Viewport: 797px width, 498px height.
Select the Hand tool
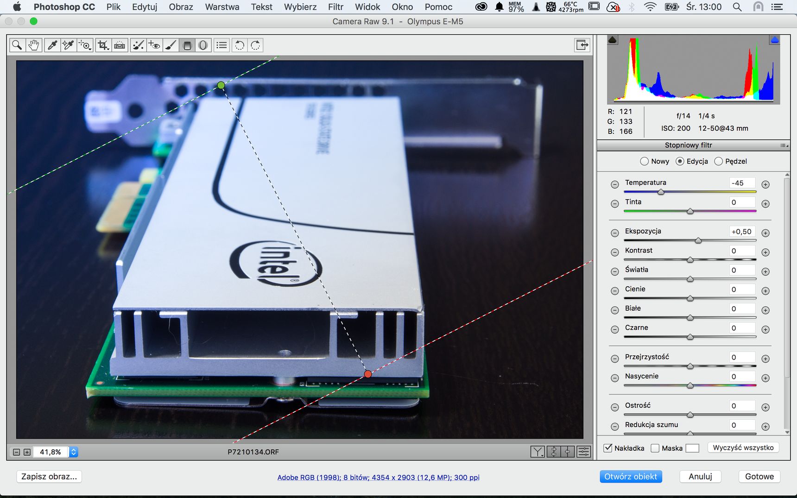(33, 45)
